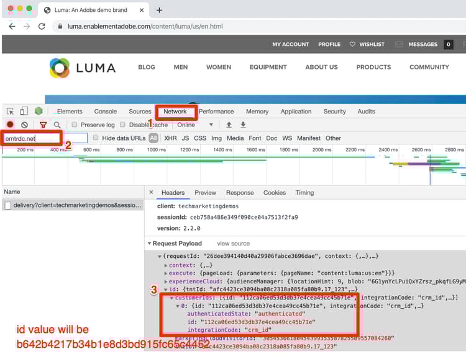Switch to the Elements tab
Screen dimensions: 466x354
70,112
